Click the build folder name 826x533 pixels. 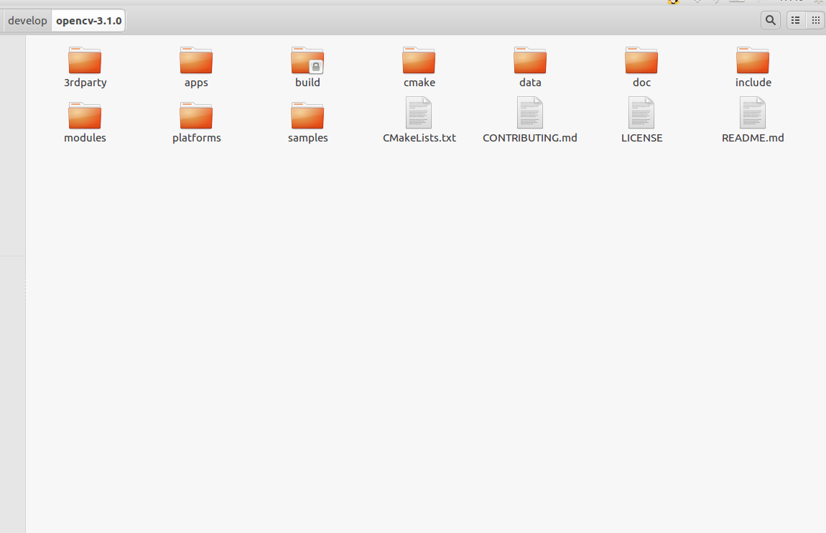pos(307,83)
